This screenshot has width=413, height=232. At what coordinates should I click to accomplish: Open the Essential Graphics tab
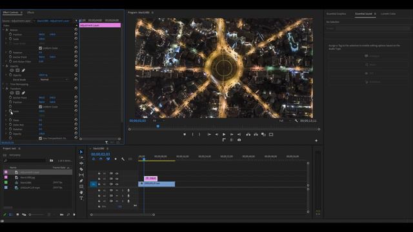[336, 14]
